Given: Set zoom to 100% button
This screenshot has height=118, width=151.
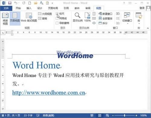Looking at the screenshot, I should coord(88,17).
